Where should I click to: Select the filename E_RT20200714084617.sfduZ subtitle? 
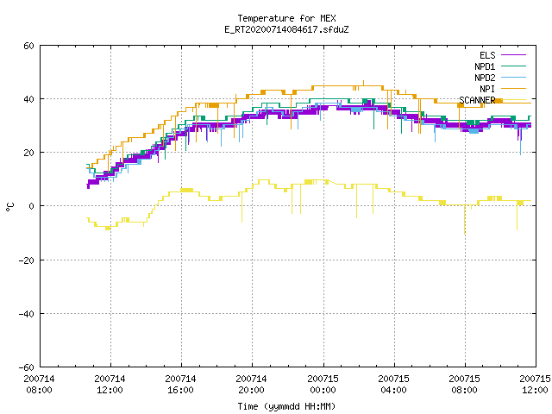(286, 29)
